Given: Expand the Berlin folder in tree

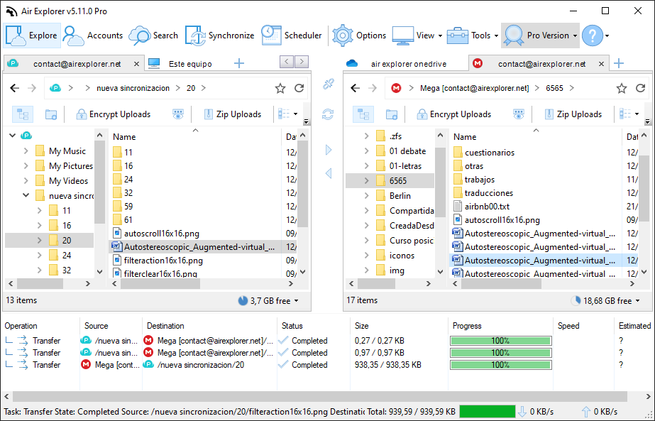Looking at the screenshot, I should [366, 196].
